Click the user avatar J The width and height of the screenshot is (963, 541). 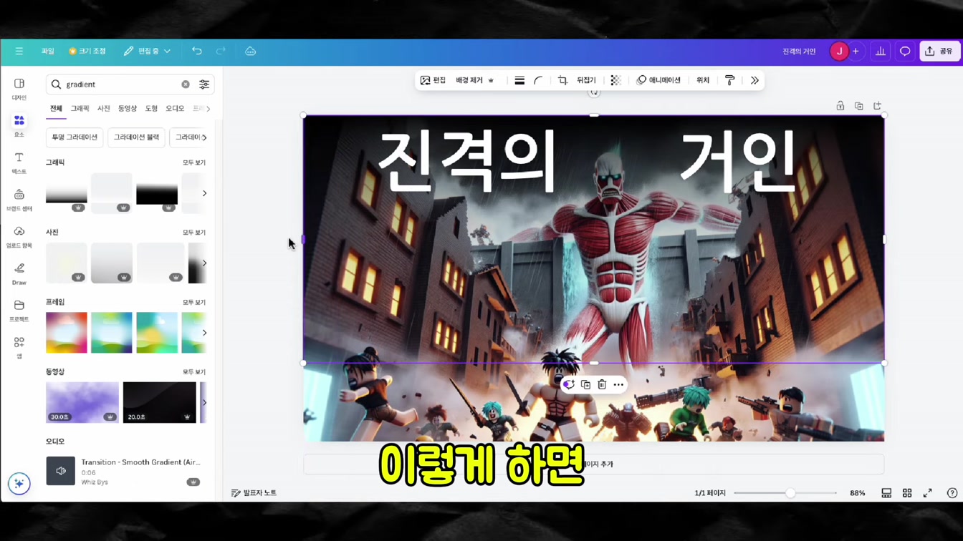(x=838, y=52)
